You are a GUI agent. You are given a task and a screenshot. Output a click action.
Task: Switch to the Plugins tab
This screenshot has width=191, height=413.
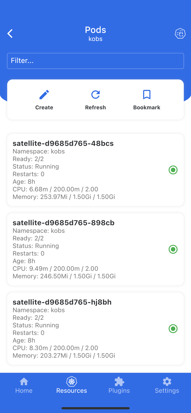(119, 385)
